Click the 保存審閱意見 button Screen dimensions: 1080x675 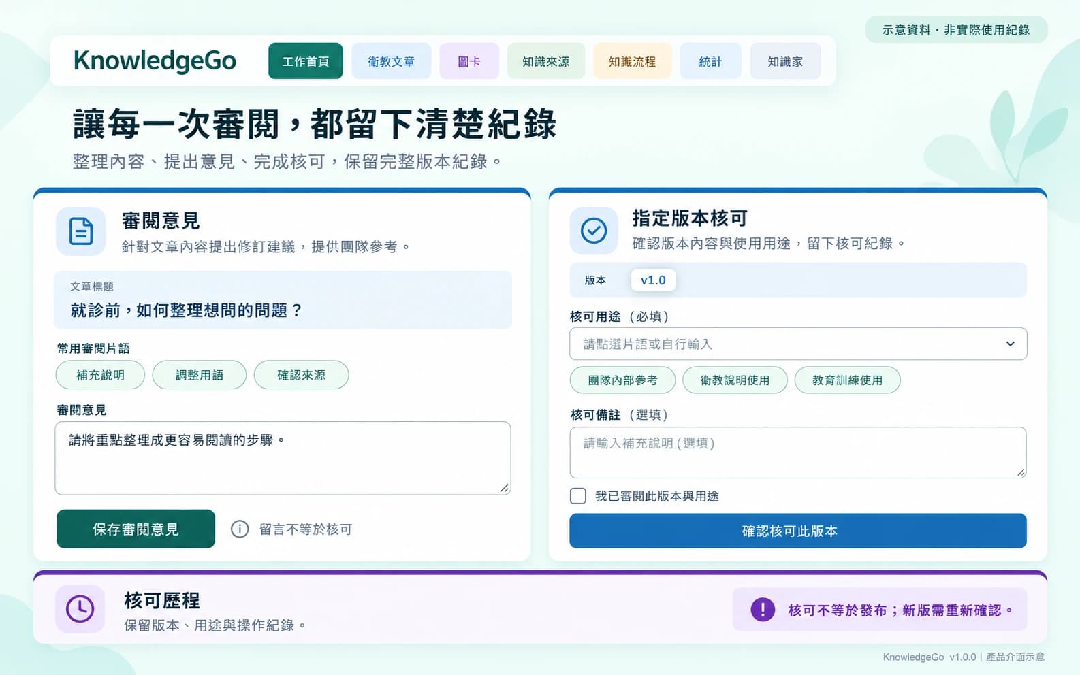coord(136,529)
